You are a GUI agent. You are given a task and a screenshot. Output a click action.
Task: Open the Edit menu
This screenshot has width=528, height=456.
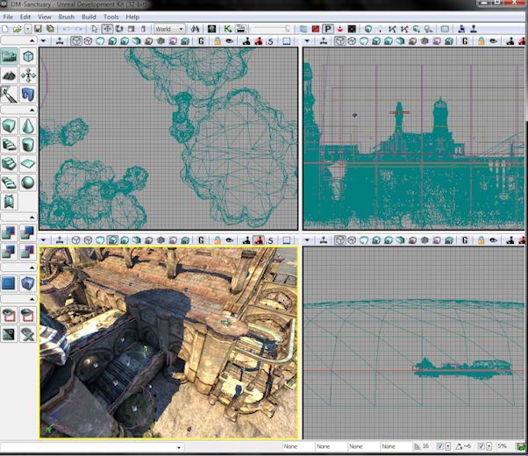click(x=25, y=17)
